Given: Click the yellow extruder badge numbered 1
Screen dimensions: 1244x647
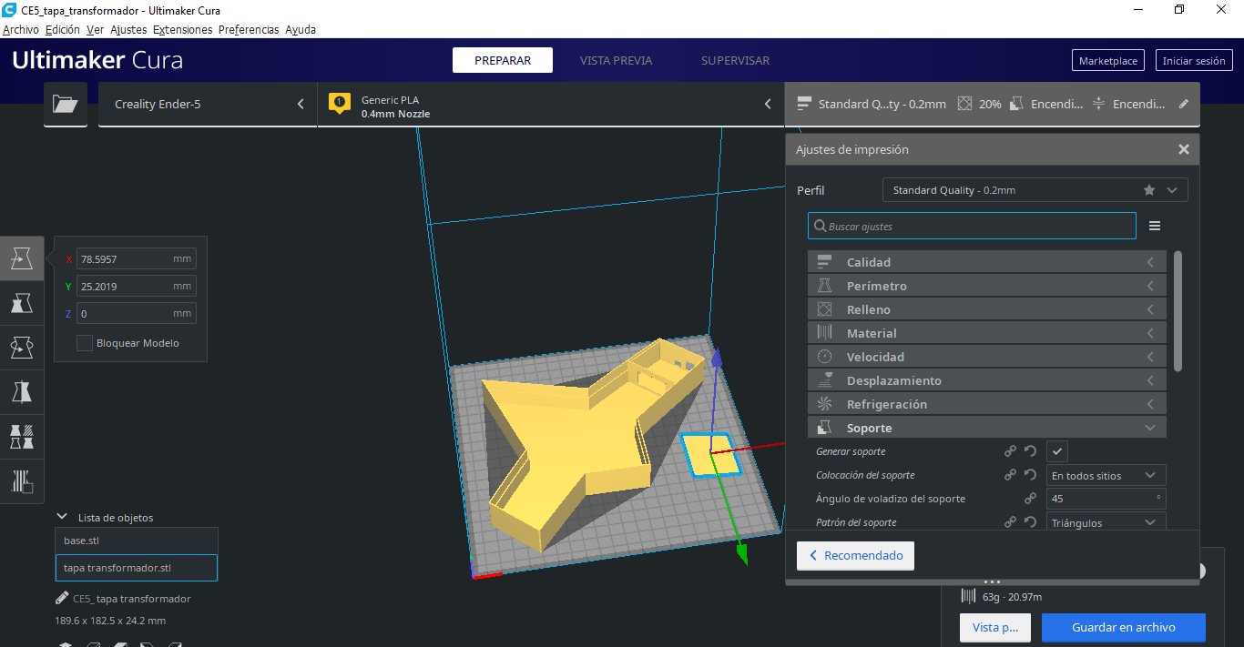Looking at the screenshot, I should pos(340,103).
